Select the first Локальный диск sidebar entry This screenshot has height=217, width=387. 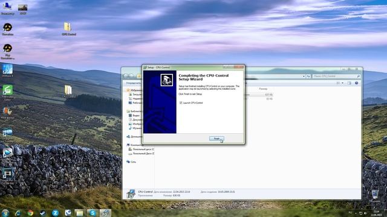pyautogui.click(x=141, y=149)
